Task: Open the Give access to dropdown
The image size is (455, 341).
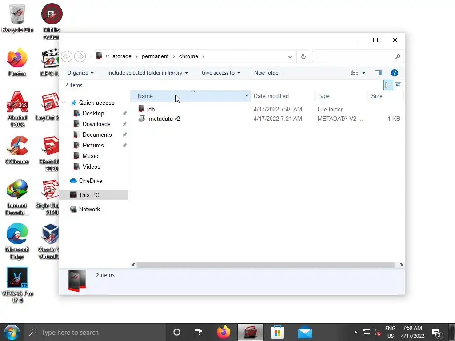Action: (x=221, y=73)
